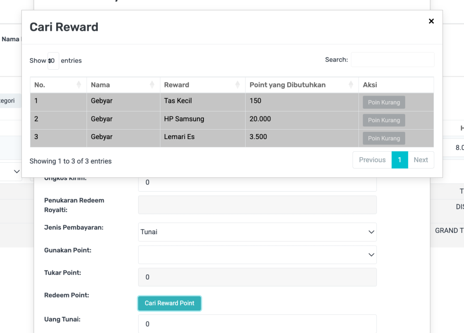
Task: Go to Next page of rewards
Action: tap(420, 160)
